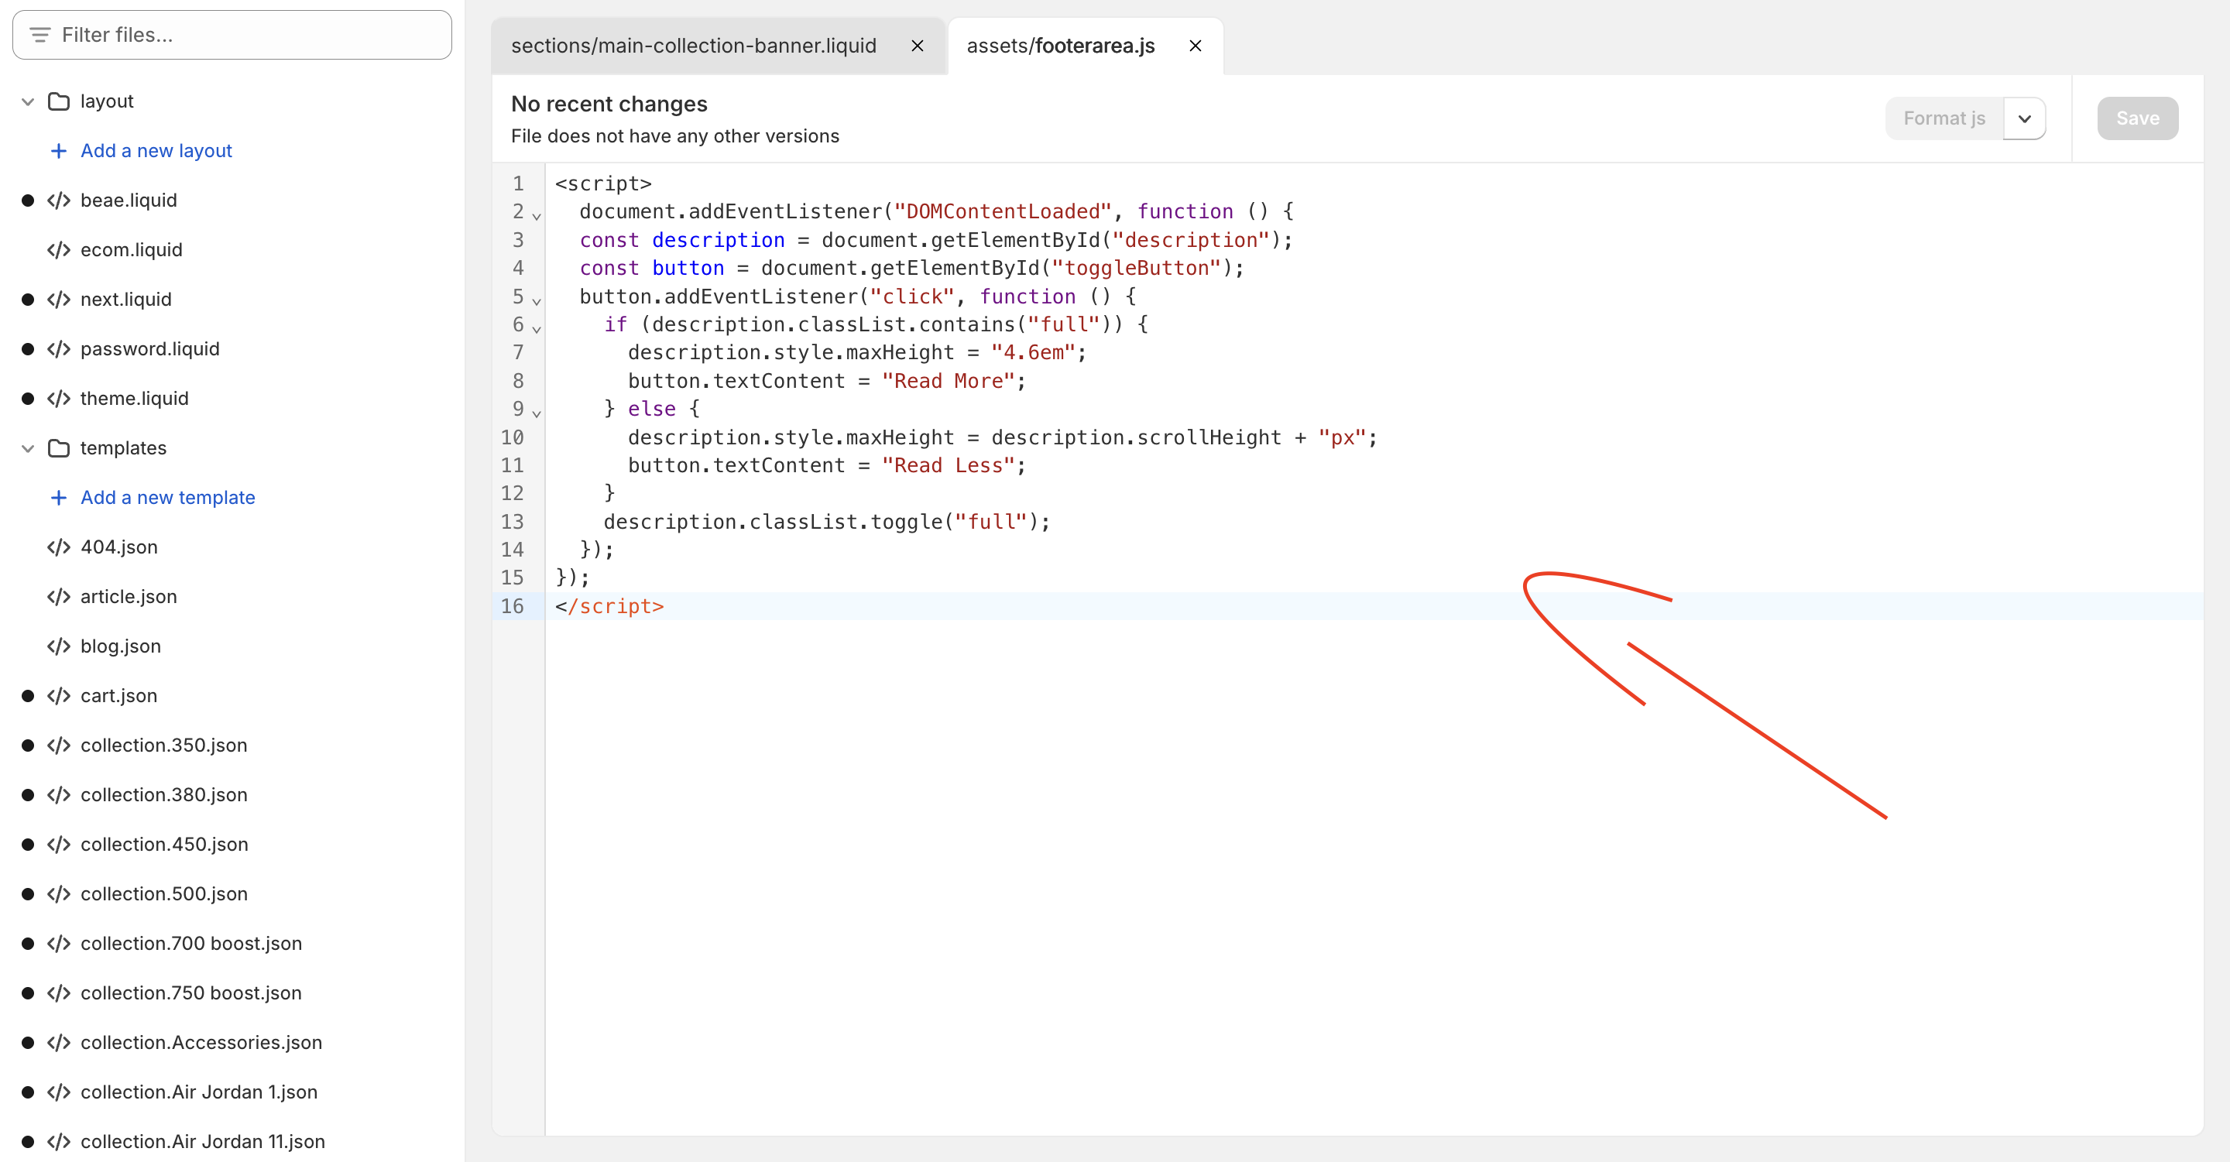Open the Format js dropdown arrow
This screenshot has width=2230, height=1162.
coord(2024,118)
